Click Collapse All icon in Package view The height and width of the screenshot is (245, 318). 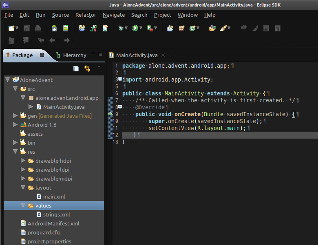coord(76,69)
